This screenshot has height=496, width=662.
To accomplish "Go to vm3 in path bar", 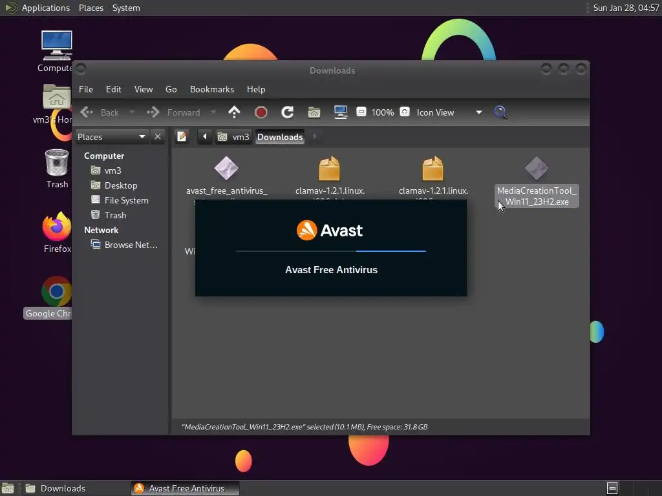I will point(233,137).
